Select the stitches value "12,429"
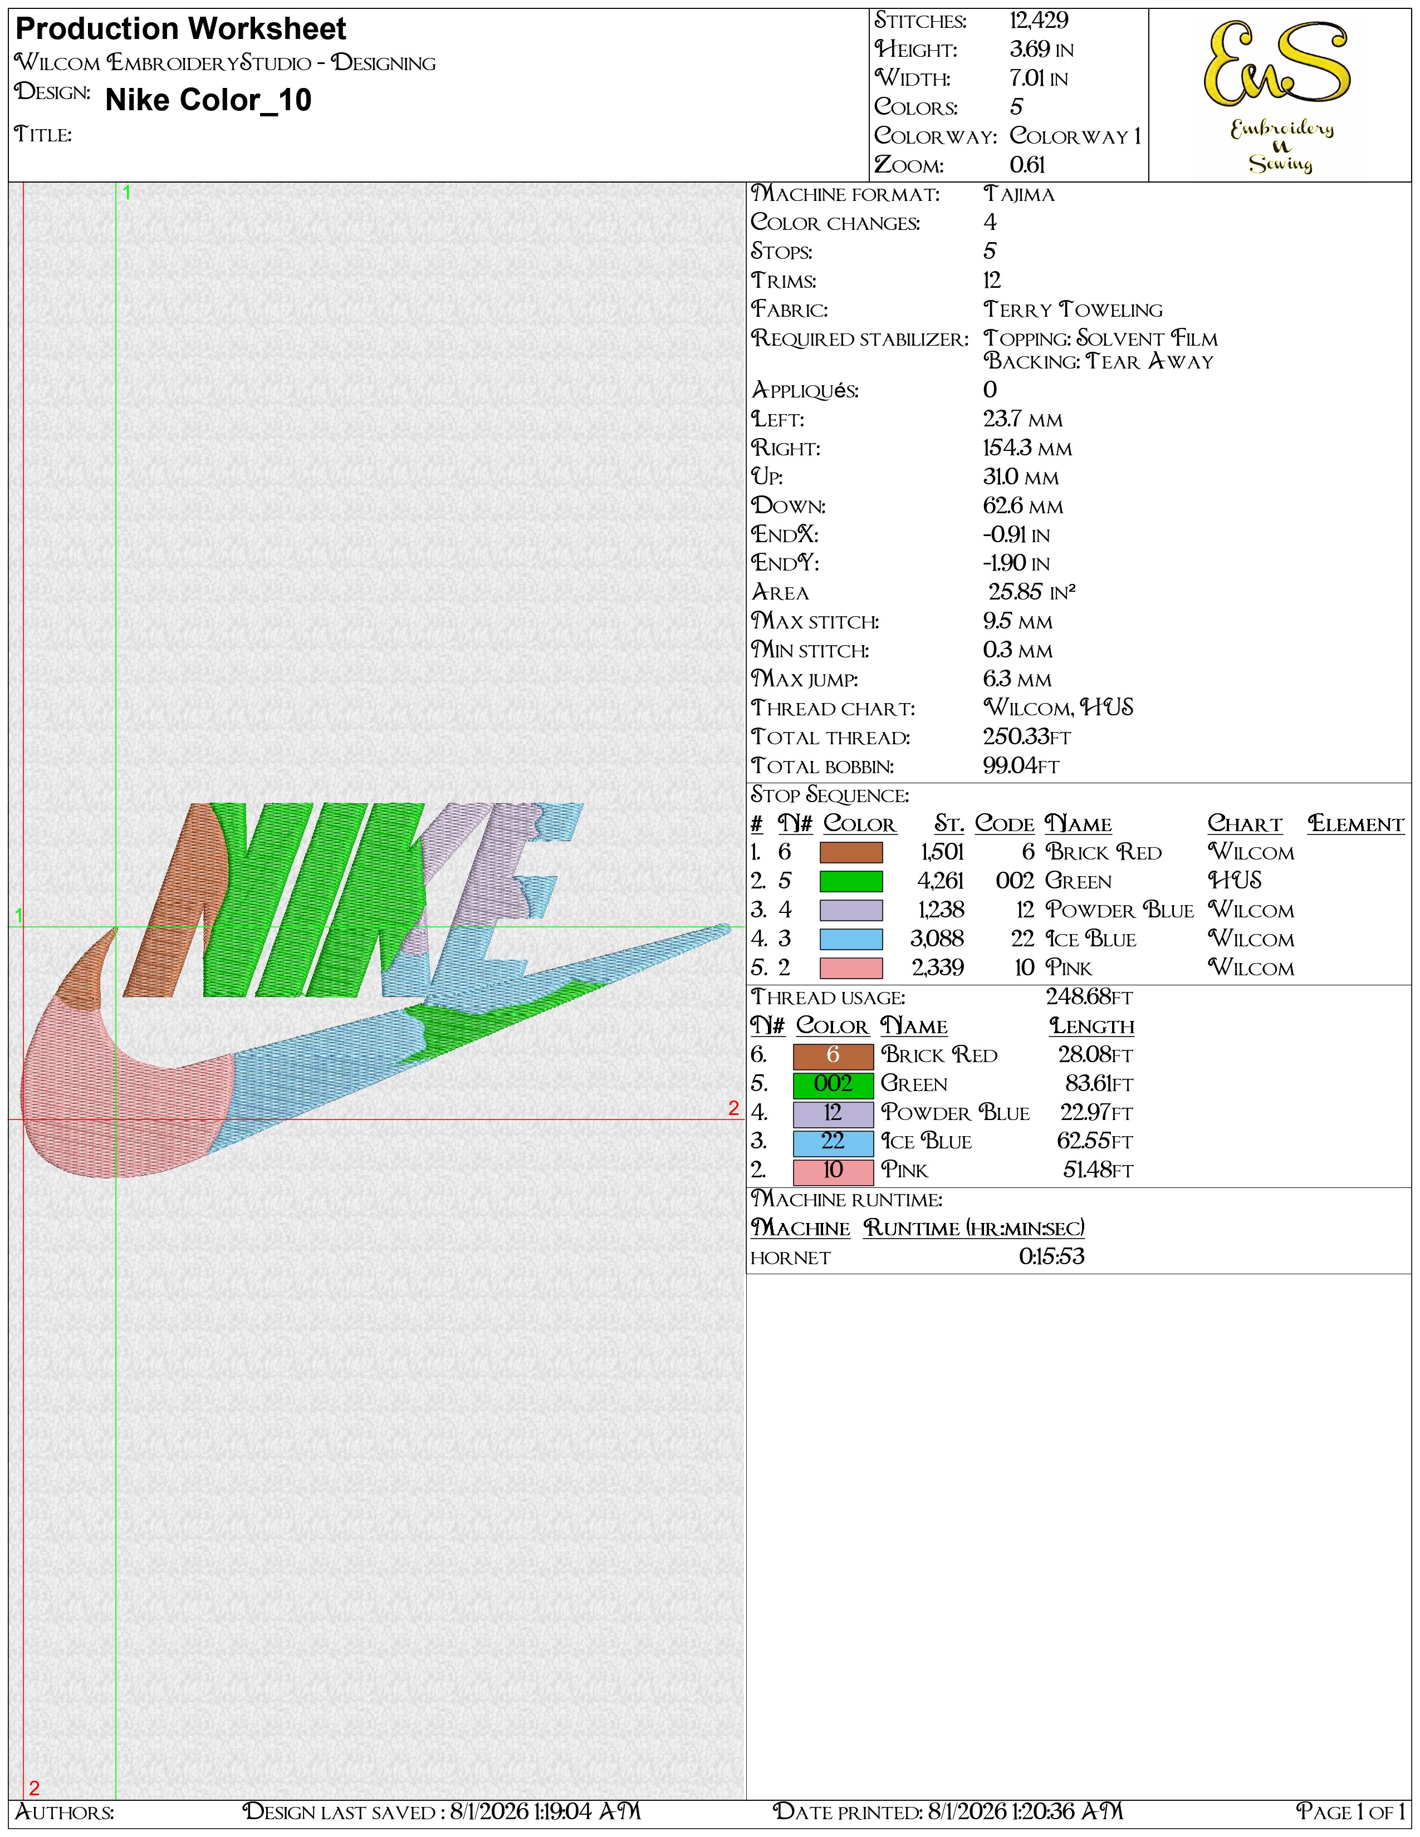The image size is (1420, 1837). (x=1039, y=21)
